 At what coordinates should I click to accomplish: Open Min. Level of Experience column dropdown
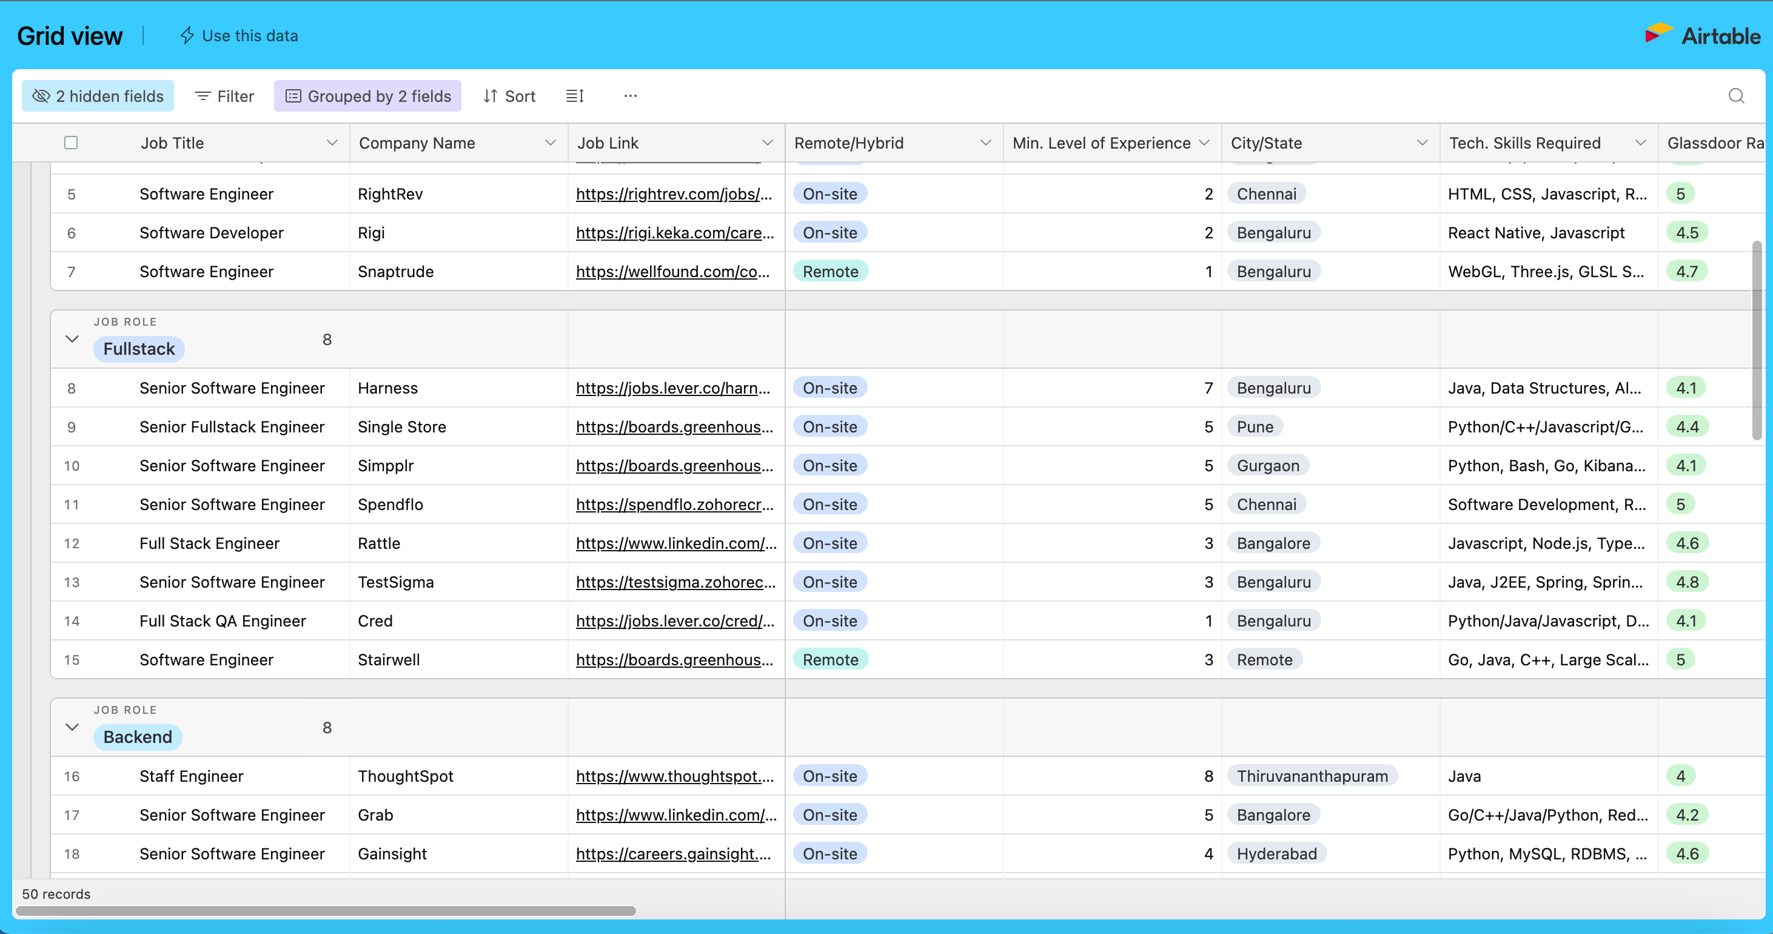[x=1204, y=143]
